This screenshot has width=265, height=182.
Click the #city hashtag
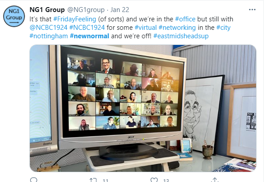tap(224, 28)
